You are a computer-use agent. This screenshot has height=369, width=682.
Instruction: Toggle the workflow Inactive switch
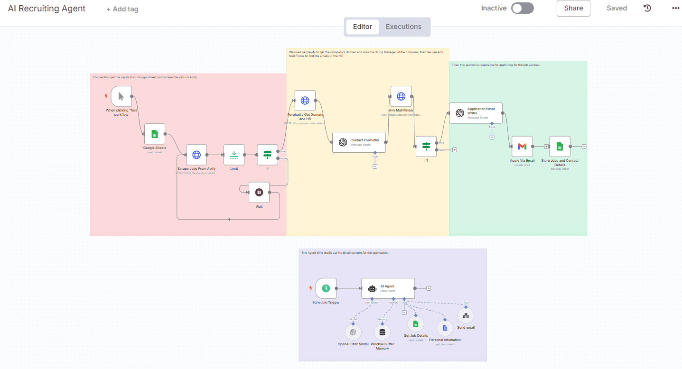[523, 8]
